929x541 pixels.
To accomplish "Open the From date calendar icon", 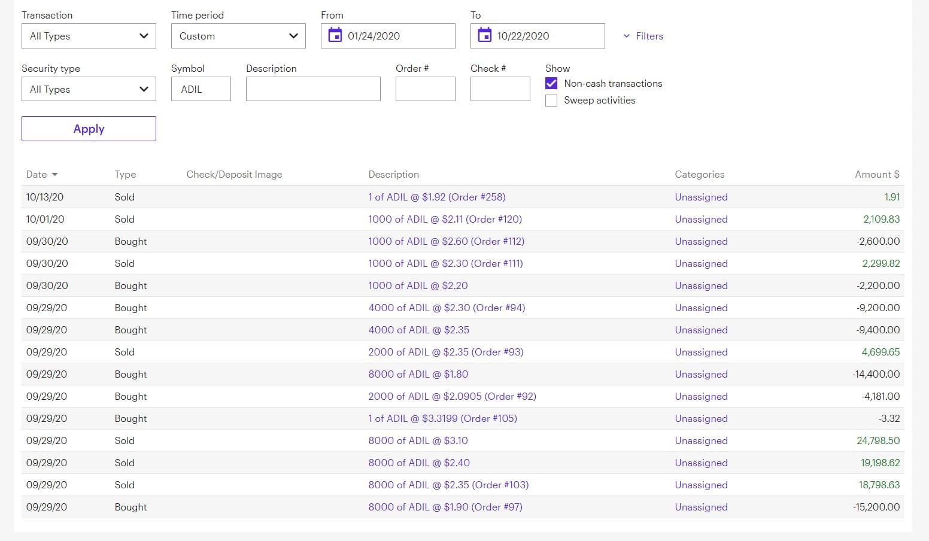I will (x=335, y=36).
